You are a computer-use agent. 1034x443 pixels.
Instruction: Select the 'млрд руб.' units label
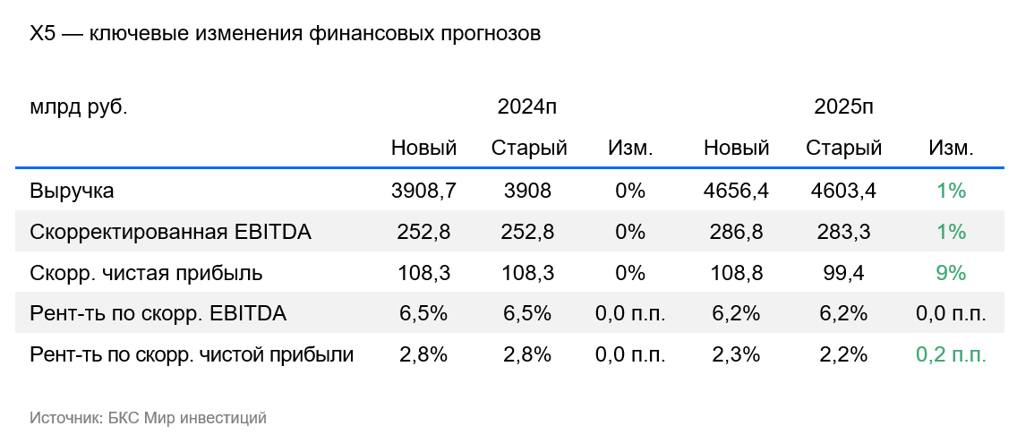pyautogui.click(x=79, y=107)
